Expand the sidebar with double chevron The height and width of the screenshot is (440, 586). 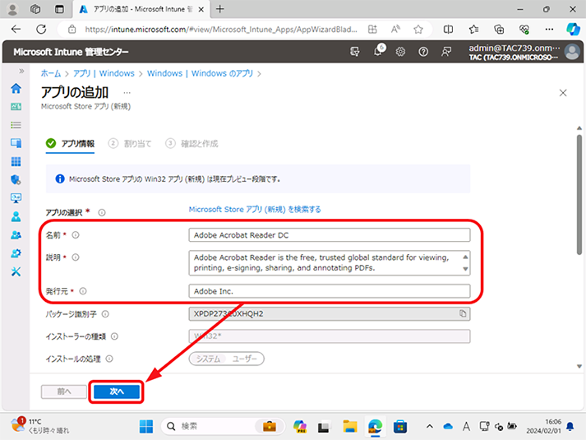tap(21, 71)
